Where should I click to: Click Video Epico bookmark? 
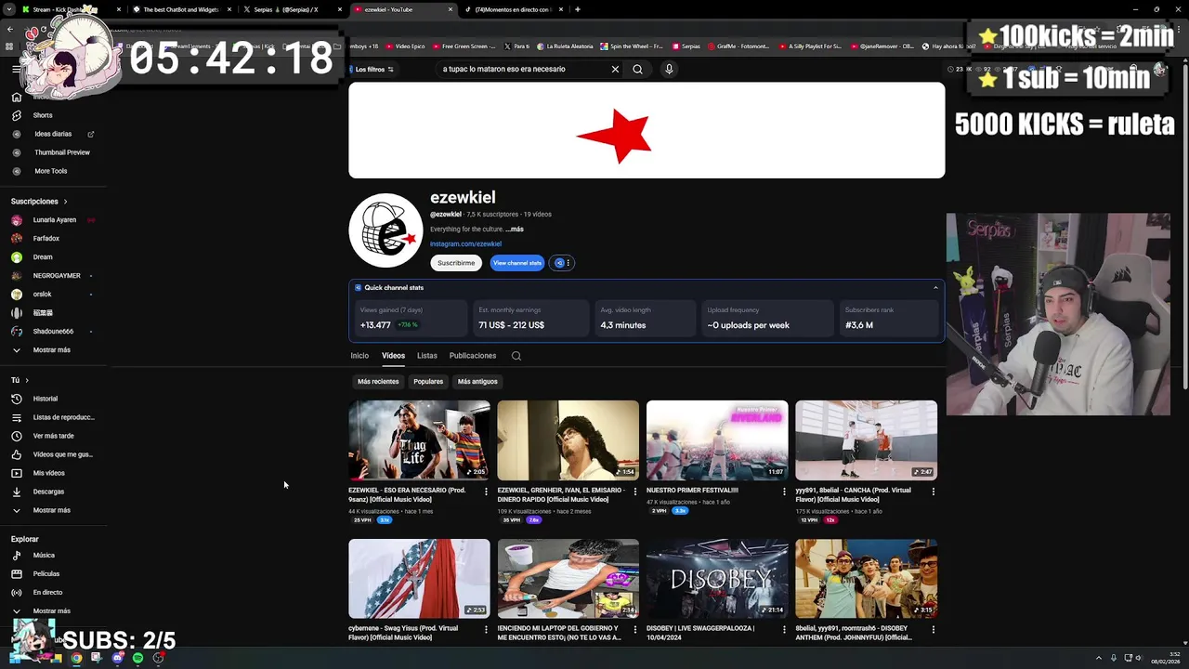[x=405, y=46]
